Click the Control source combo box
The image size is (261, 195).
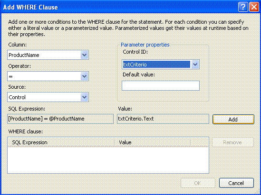click(x=48, y=97)
